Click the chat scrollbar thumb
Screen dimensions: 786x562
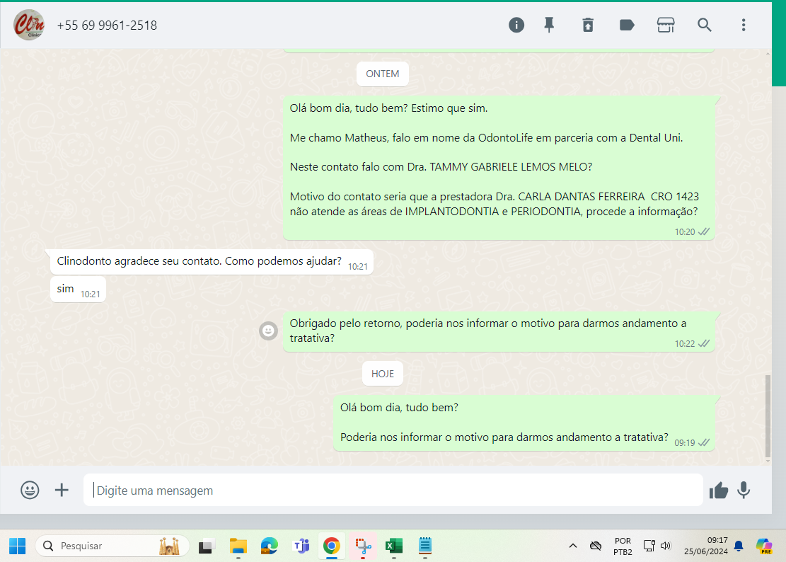(x=768, y=415)
